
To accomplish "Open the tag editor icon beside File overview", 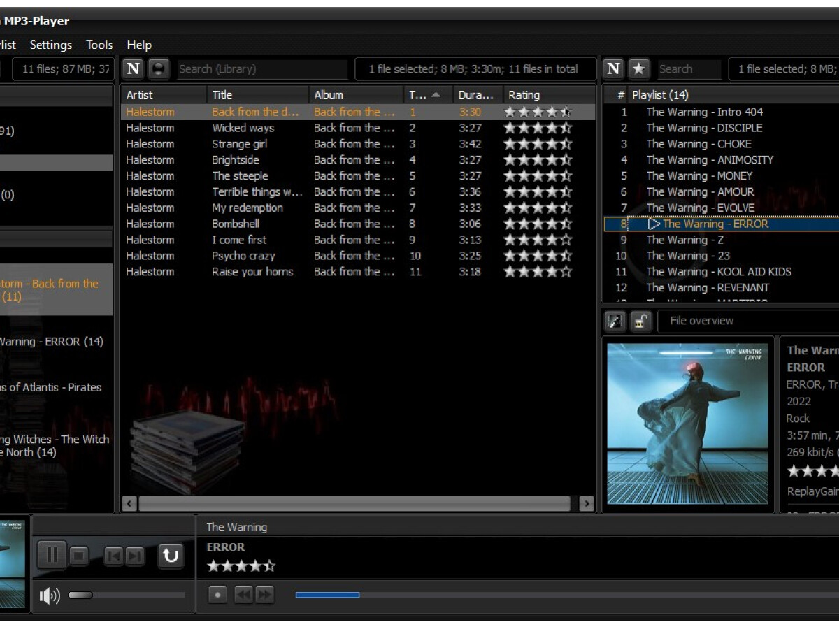I will point(615,321).
